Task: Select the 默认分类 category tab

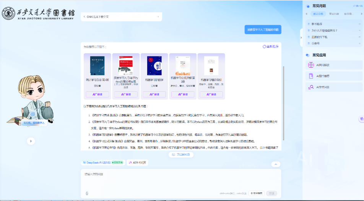Action: [318, 14]
